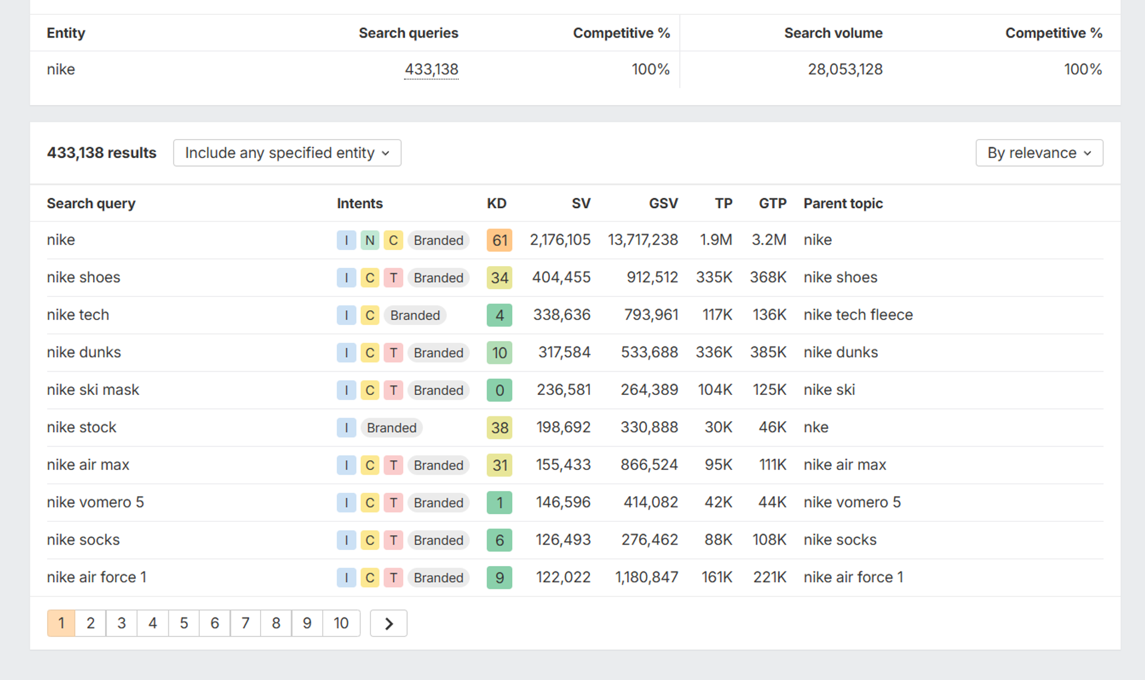Select the 'nike stock' search query
The height and width of the screenshot is (680, 1145).
(x=82, y=428)
